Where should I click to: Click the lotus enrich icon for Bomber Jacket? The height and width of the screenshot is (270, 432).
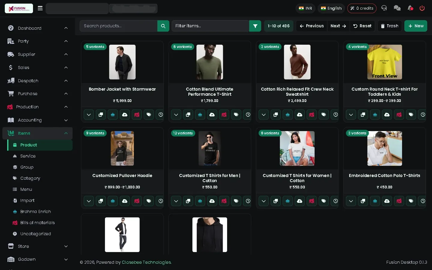(x=113, y=115)
